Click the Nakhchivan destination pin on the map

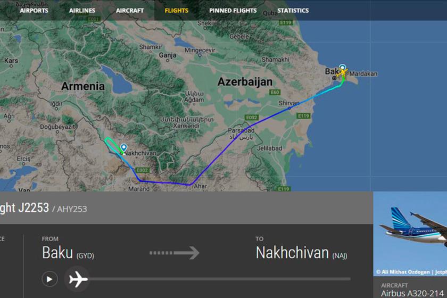coord(123,147)
